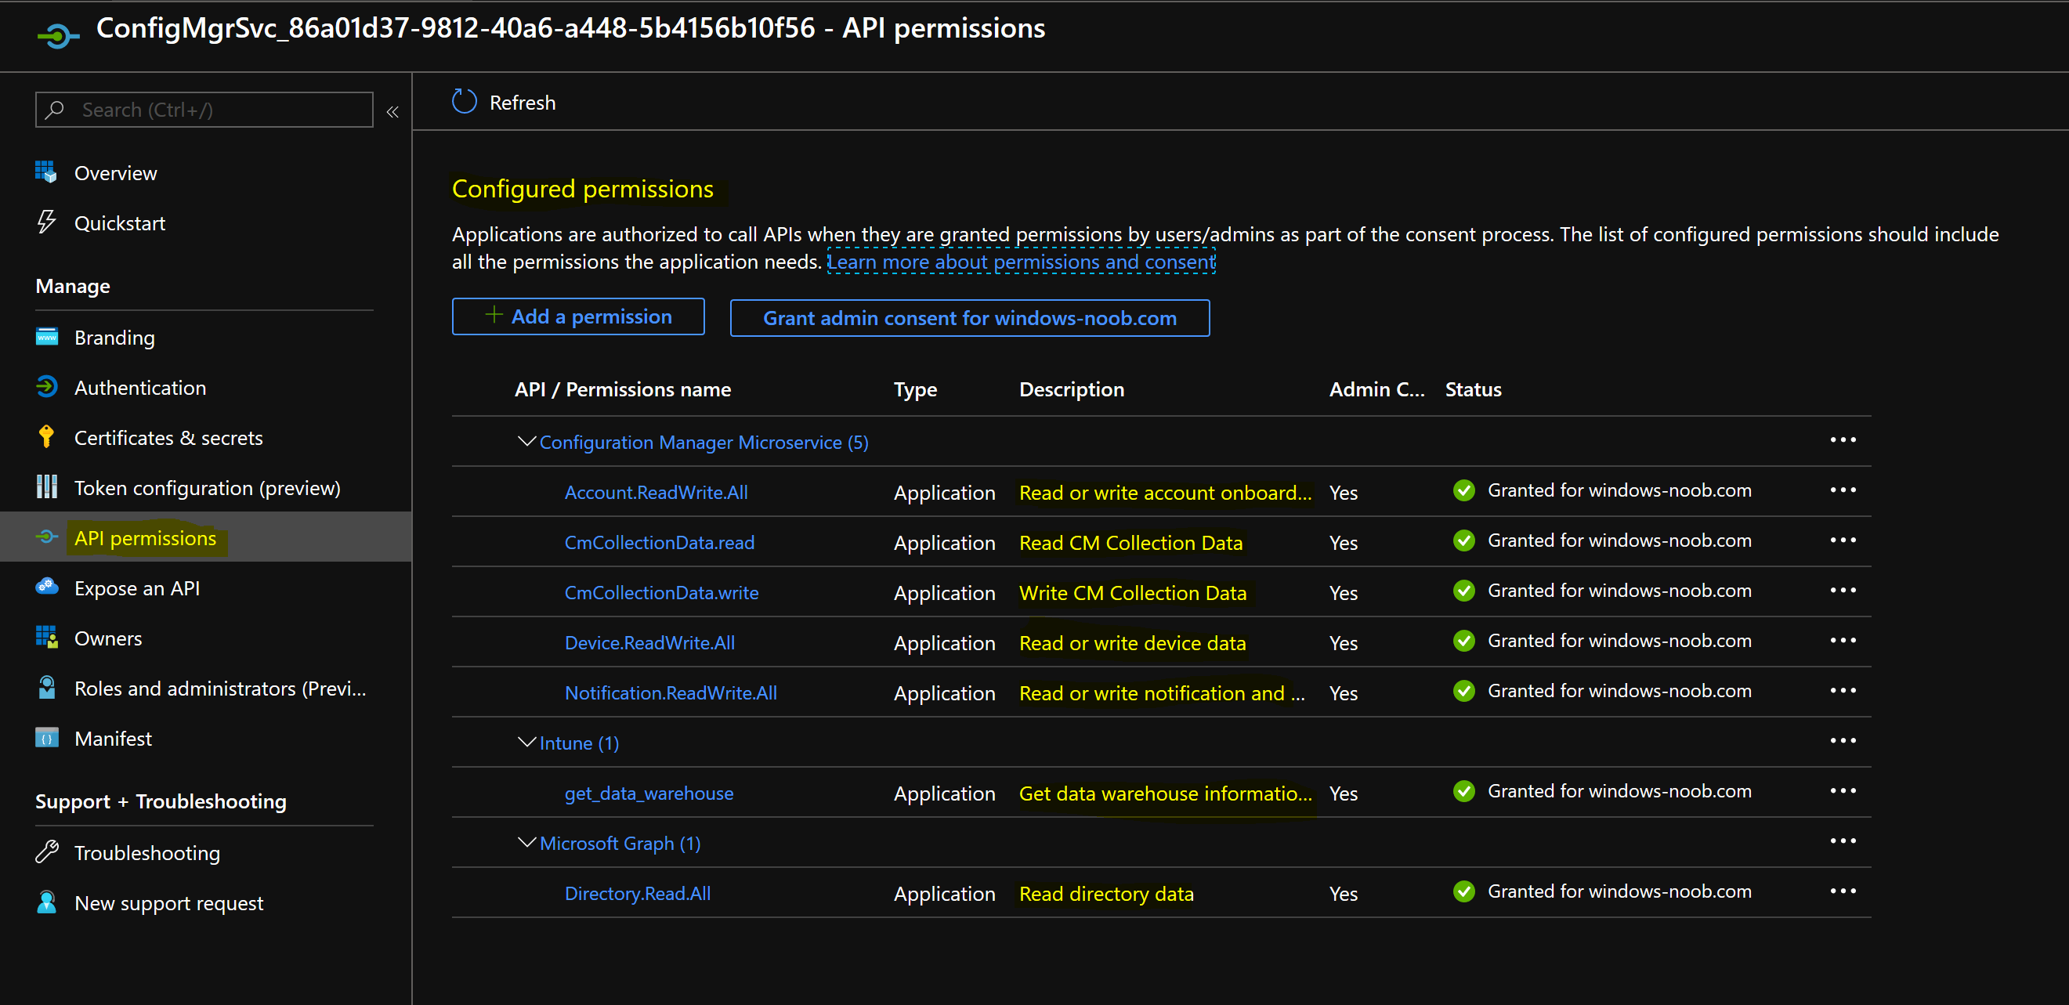Open the Device.ReadWrite.All permission link
Image resolution: width=2069 pixels, height=1005 pixels.
pos(649,642)
